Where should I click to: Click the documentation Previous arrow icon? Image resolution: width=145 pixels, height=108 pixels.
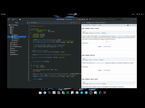133,25
